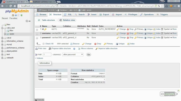This screenshot has height=101, width=181.
Task: Click the Improve table structure icon
Action: pyautogui.click(x=97, y=49)
